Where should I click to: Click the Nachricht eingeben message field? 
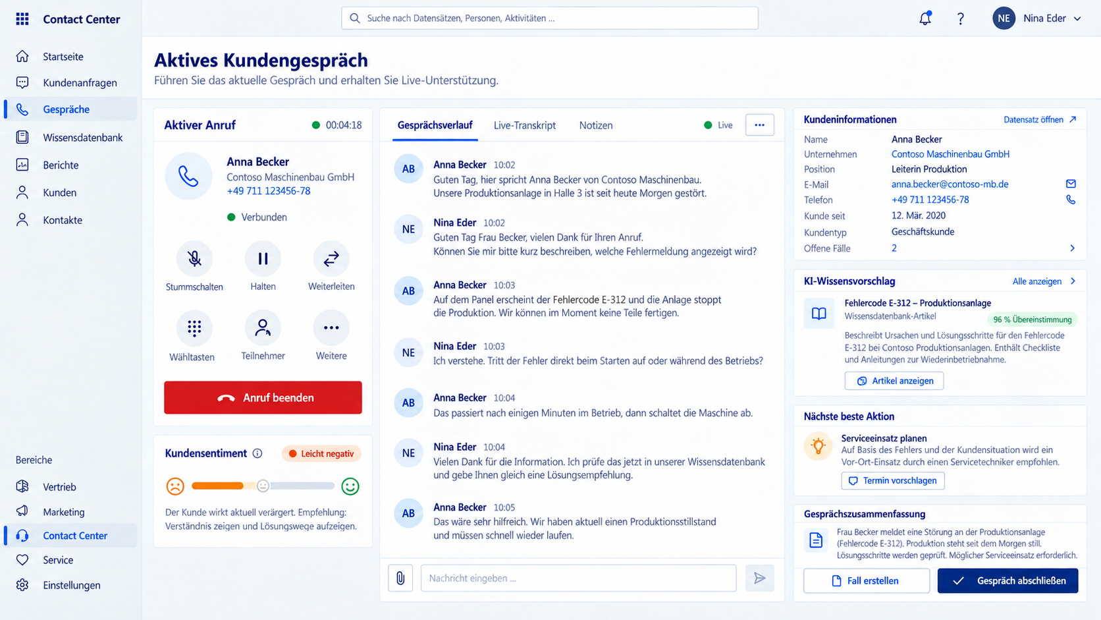pyautogui.click(x=579, y=578)
